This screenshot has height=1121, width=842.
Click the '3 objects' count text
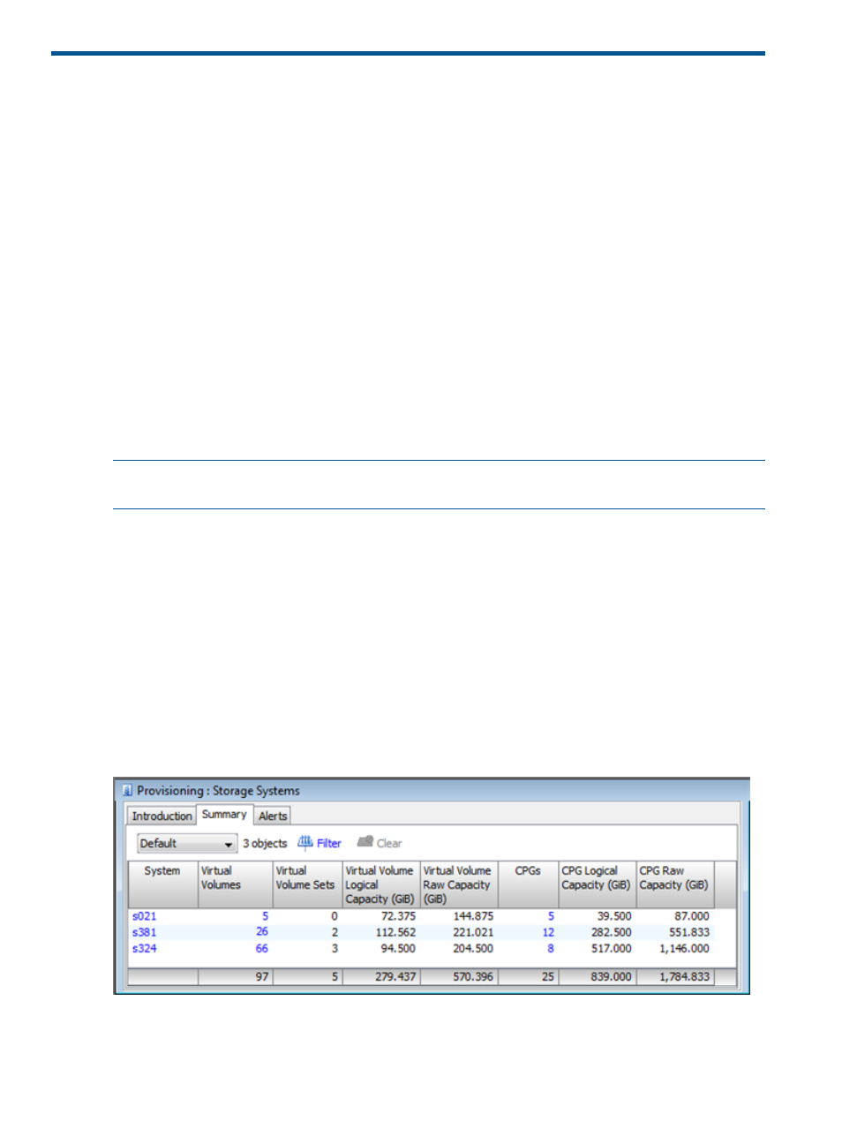click(265, 843)
